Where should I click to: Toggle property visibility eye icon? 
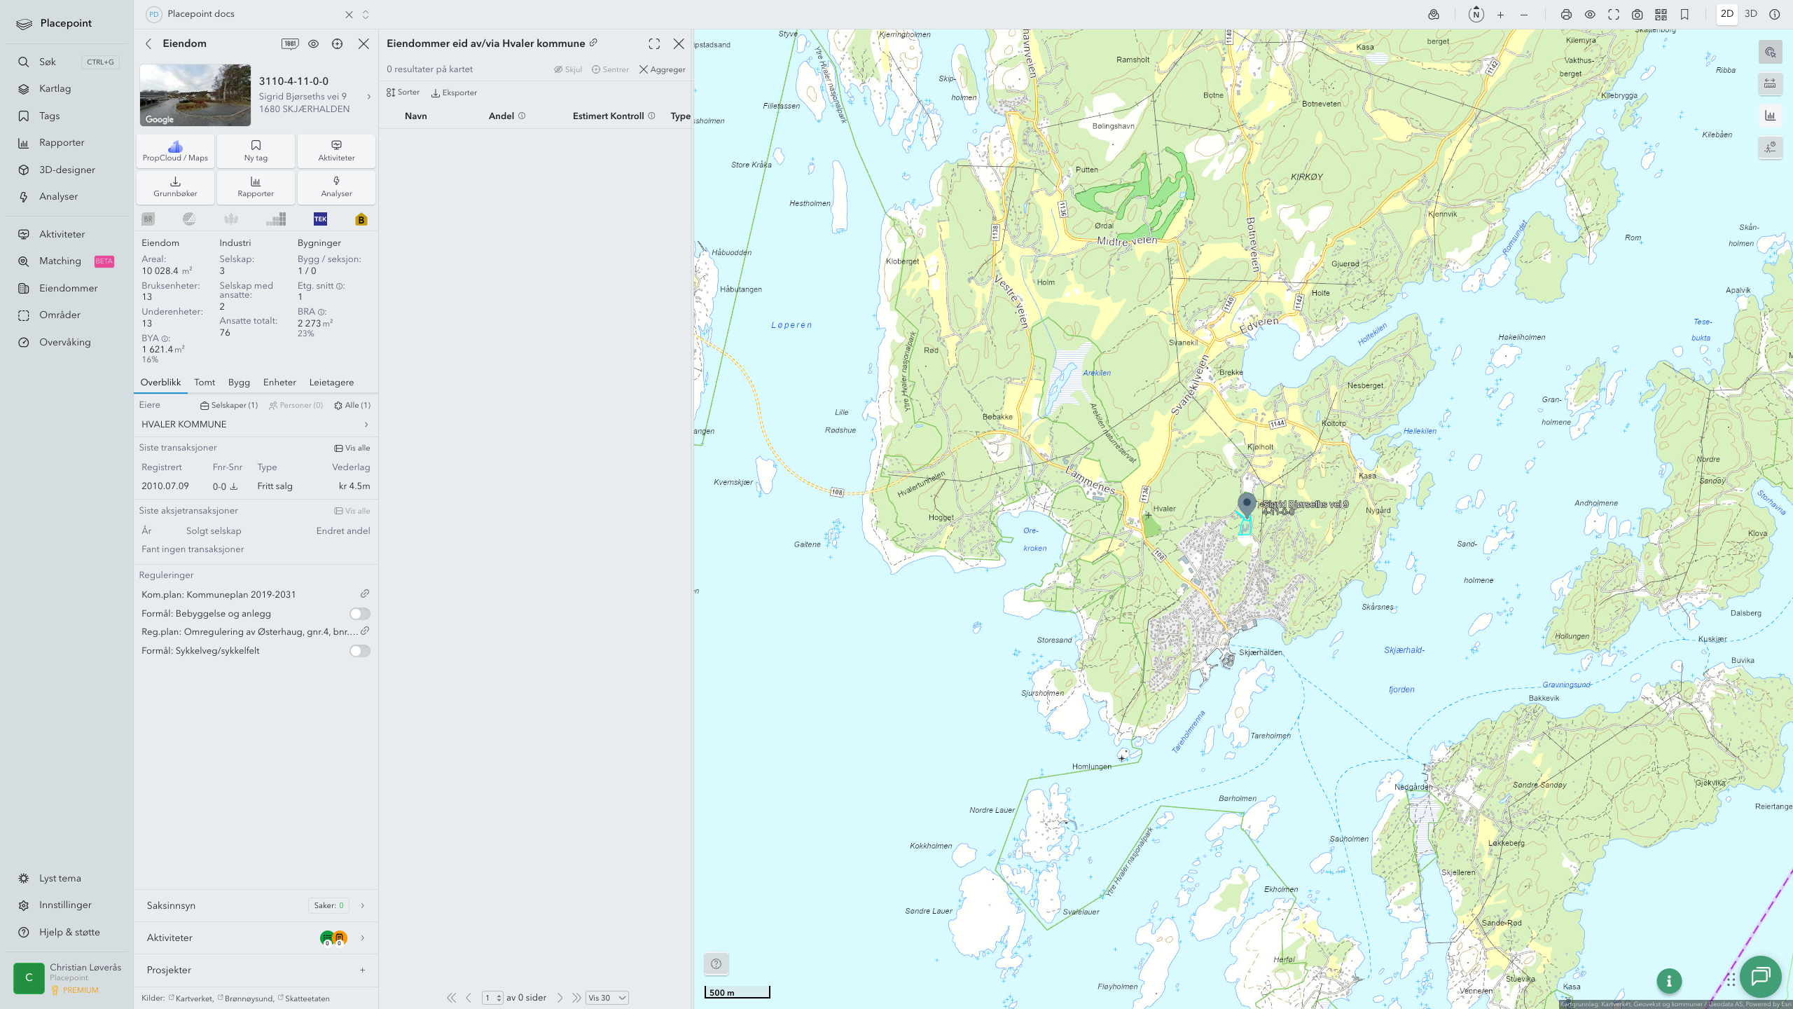pyautogui.click(x=314, y=43)
